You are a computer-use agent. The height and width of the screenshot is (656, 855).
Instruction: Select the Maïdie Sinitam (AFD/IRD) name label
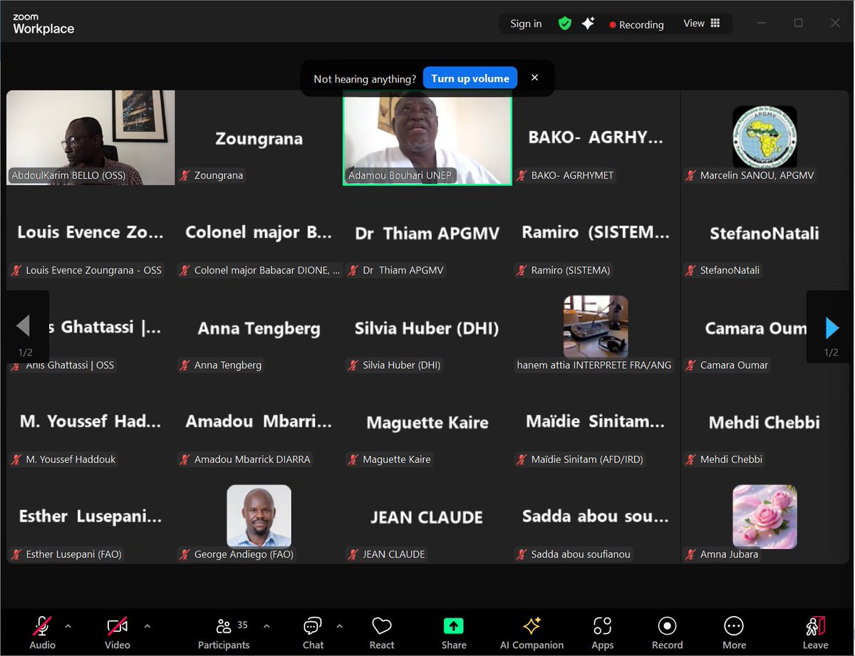pos(587,459)
